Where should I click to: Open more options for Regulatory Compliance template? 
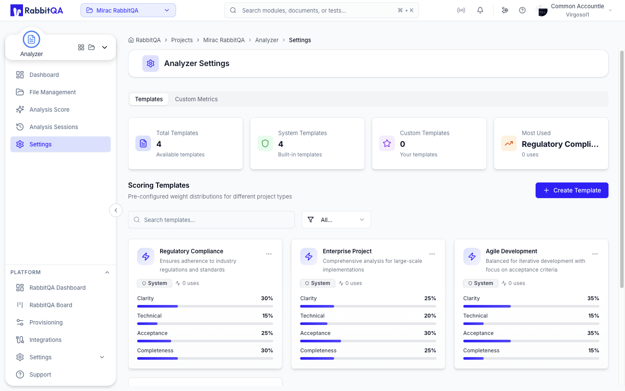(269, 254)
